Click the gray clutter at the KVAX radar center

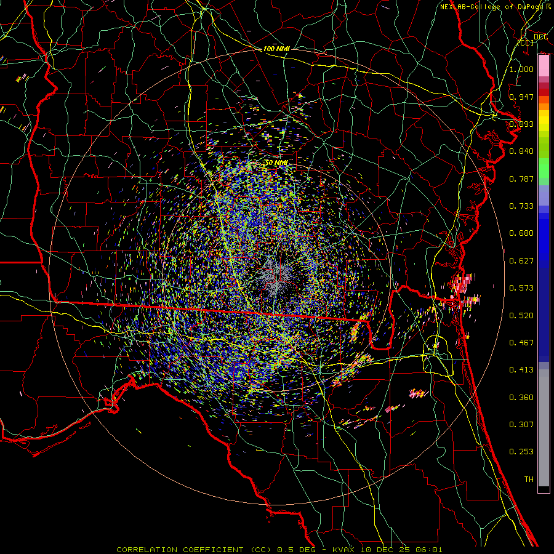pyautogui.click(x=276, y=275)
